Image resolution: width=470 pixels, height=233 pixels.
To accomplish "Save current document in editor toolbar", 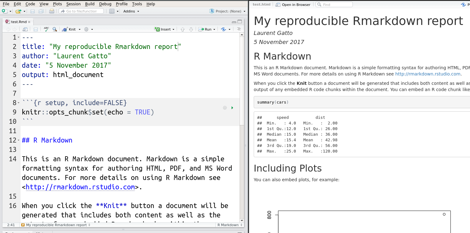I will (x=36, y=29).
